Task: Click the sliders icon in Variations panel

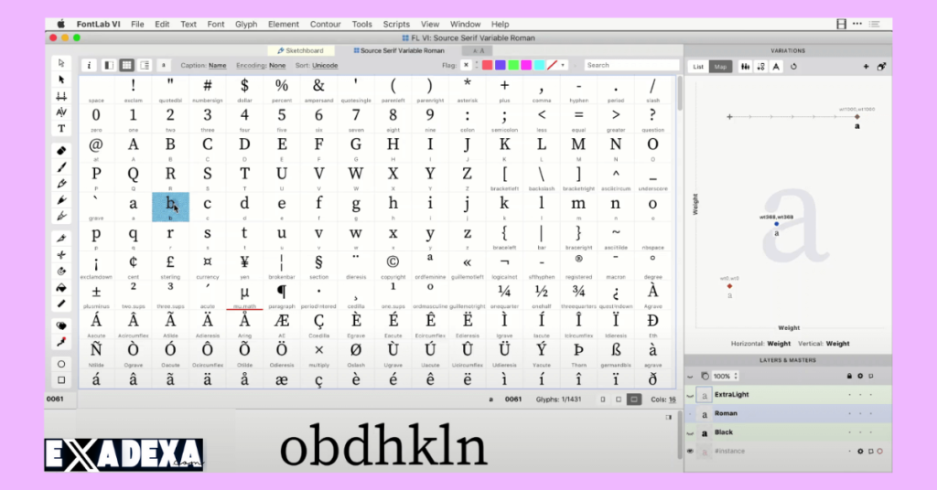Action: (x=745, y=67)
